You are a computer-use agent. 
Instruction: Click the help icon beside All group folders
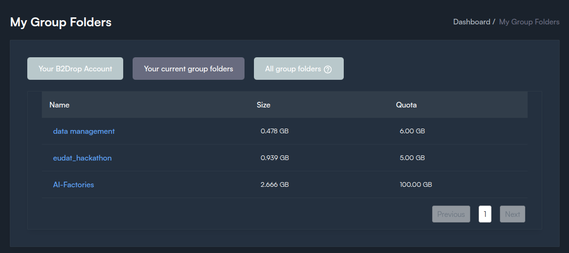(x=328, y=69)
